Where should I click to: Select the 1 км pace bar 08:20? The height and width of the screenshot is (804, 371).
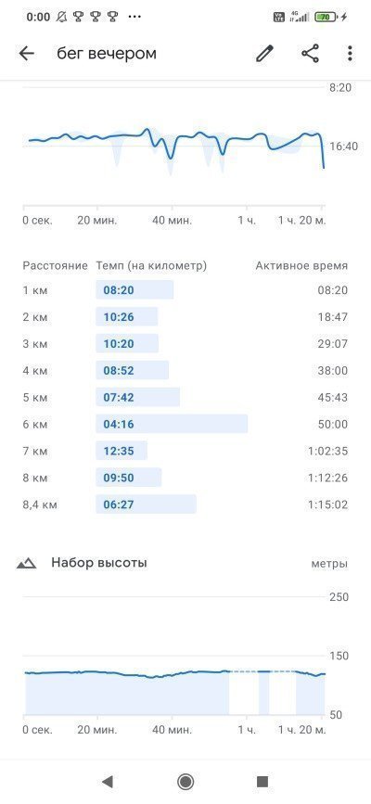coord(134,290)
